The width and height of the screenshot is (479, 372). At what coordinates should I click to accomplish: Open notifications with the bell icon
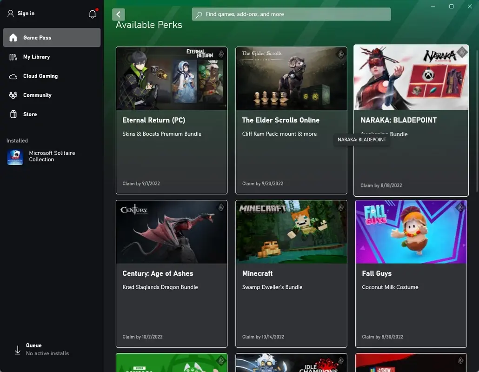[x=92, y=13]
